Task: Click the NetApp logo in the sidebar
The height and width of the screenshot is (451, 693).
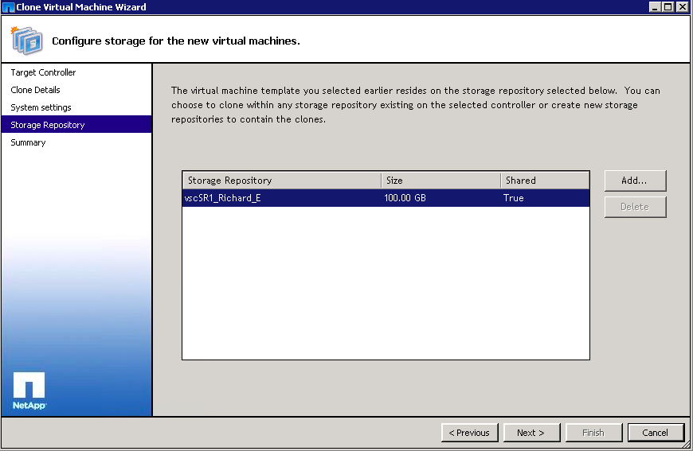Action: (29, 391)
